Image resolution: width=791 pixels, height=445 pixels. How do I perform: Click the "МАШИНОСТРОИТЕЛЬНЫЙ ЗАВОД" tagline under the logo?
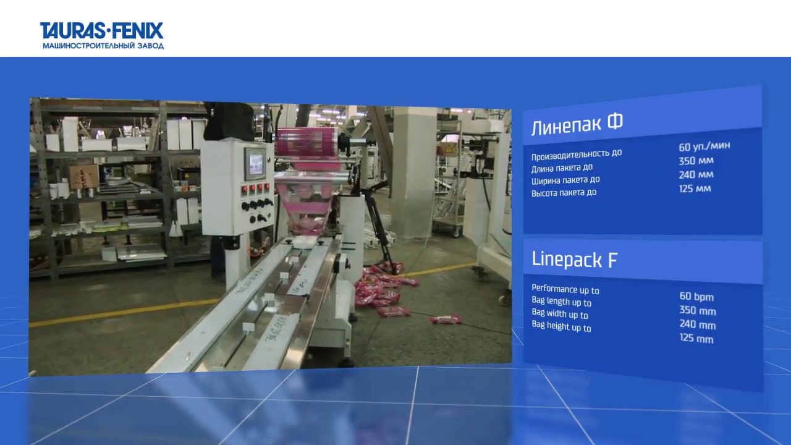pyautogui.click(x=103, y=46)
